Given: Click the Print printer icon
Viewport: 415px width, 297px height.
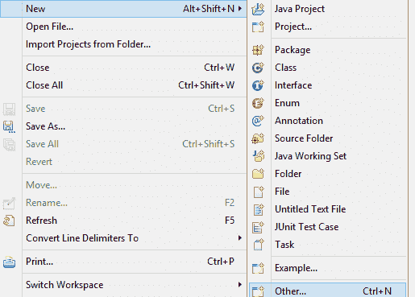Looking at the screenshot, I should coord(9,262).
